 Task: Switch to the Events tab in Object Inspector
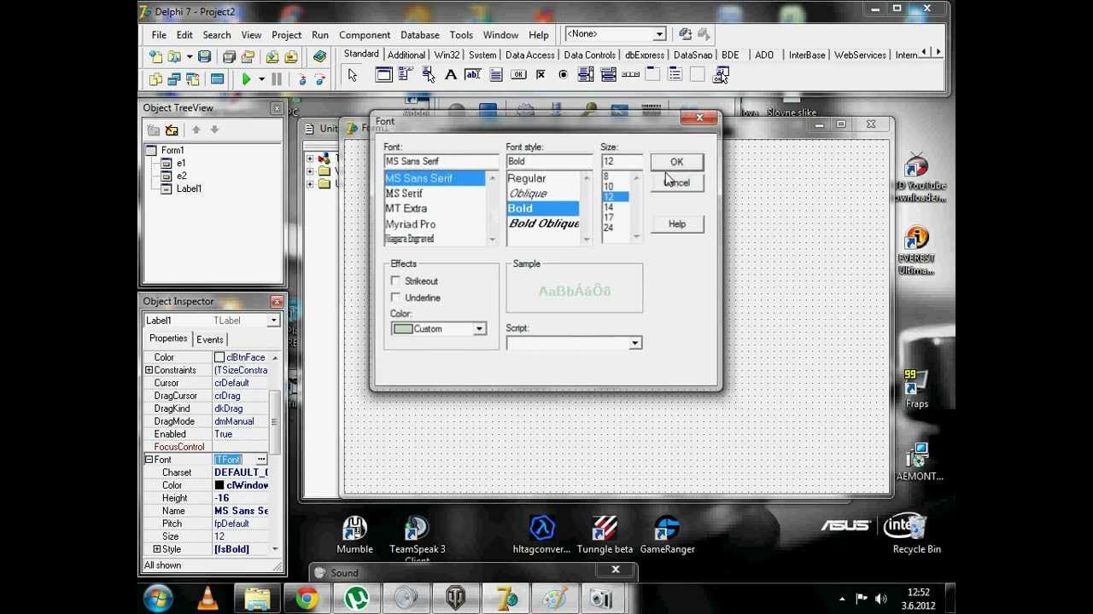point(209,339)
